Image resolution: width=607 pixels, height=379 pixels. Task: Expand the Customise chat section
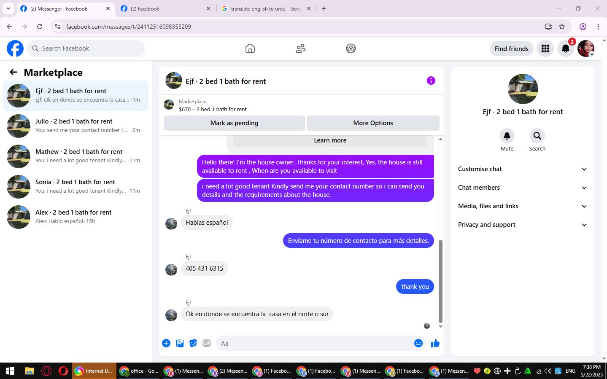pos(523,169)
